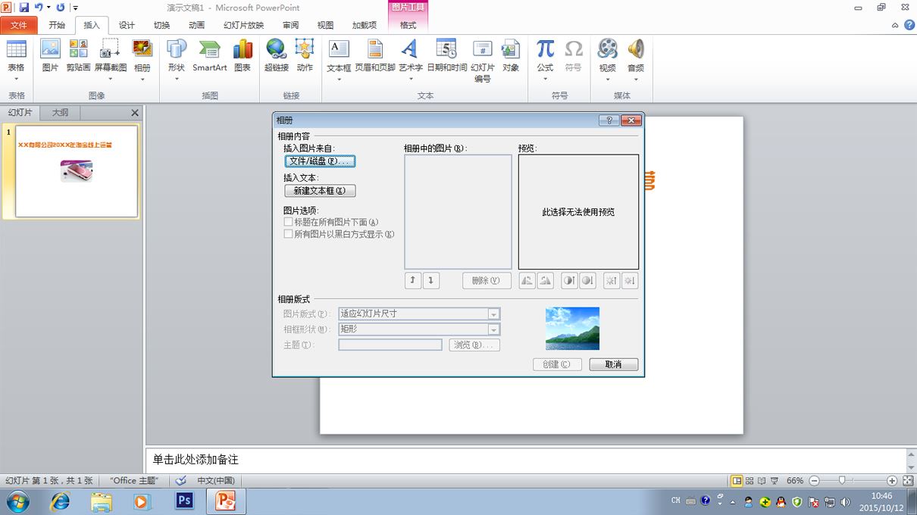Screen dimensions: 917x515
Task: Click the 文件/磁盘 button in dialog
Action: 320,161
